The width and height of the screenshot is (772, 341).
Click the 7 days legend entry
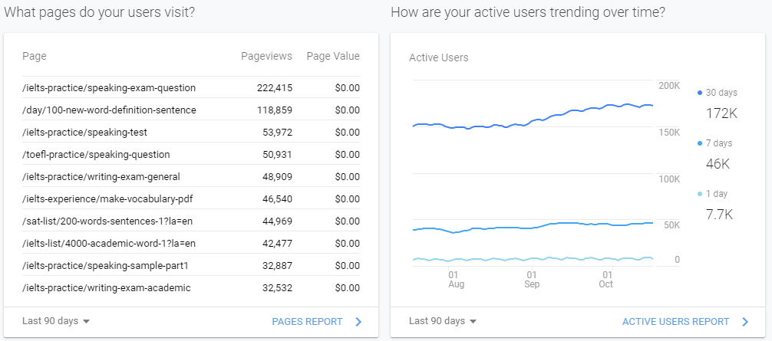pos(715,143)
